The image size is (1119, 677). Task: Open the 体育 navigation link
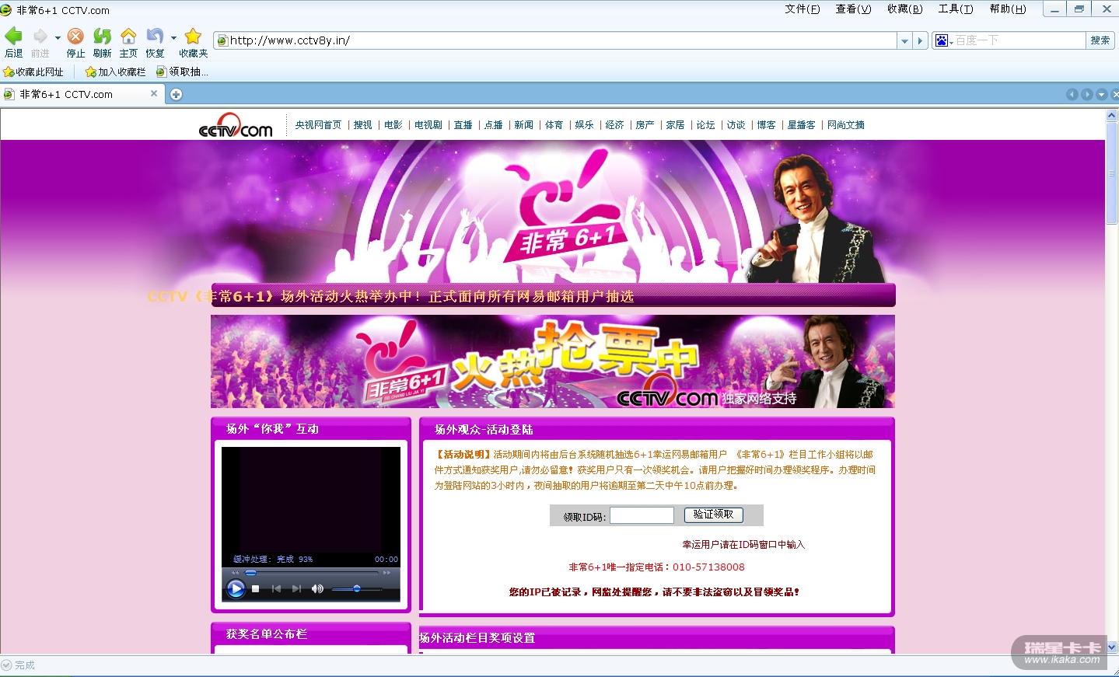tap(554, 125)
